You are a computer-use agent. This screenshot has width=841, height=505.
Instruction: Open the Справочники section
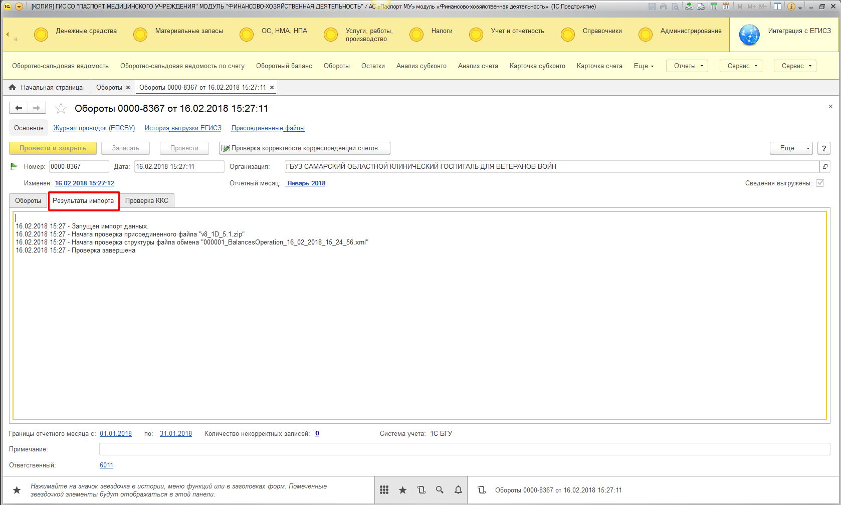coord(602,31)
